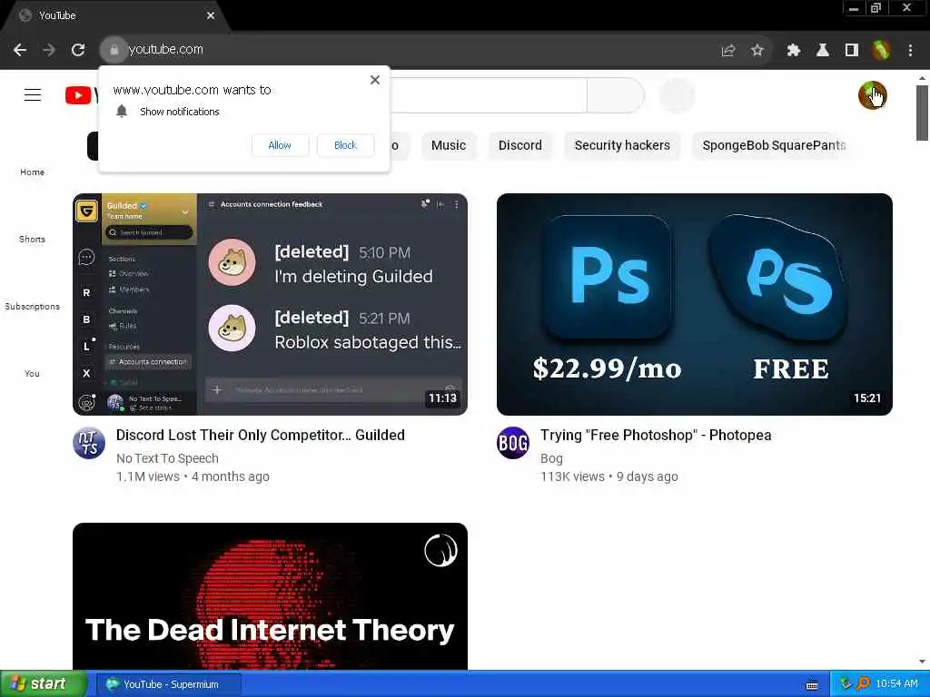Image resolution: width=930 pixels, height=697 pixels.
Task: Block YouTube notifications
Action: [x=345, y=145]
